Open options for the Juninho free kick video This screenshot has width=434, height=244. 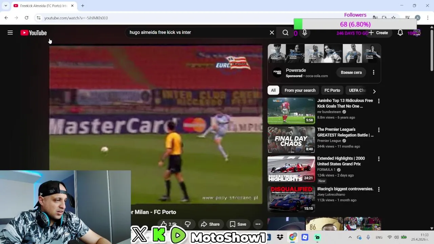pos(379,101)
